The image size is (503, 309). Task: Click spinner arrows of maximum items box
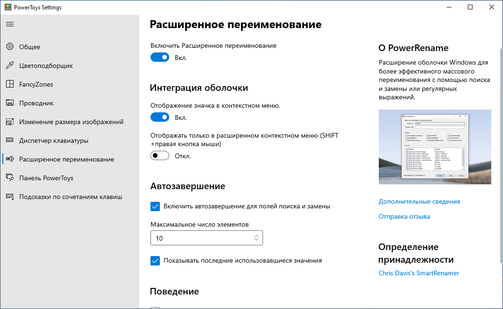coord(256,238)
